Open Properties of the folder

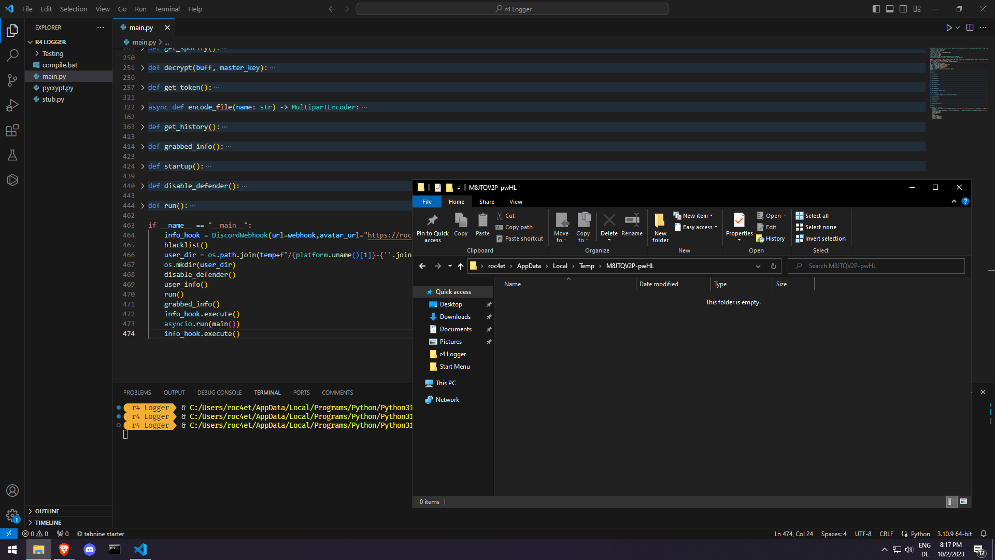pos(739,227)
